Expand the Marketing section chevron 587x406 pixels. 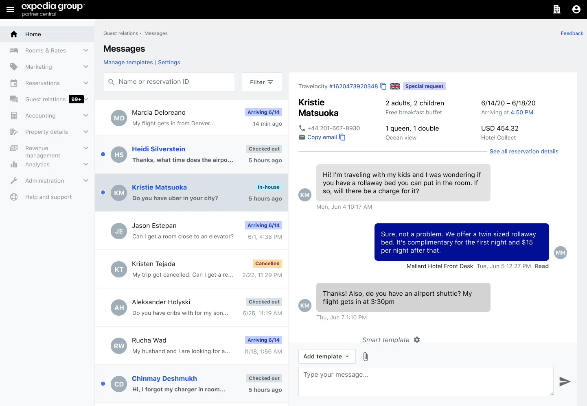point(86,67)
